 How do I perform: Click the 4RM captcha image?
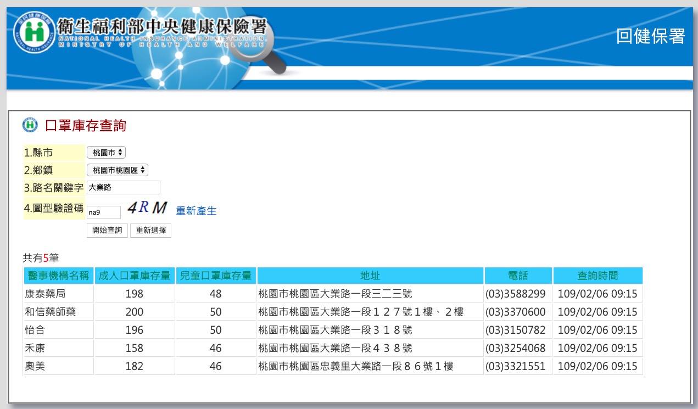147,208
